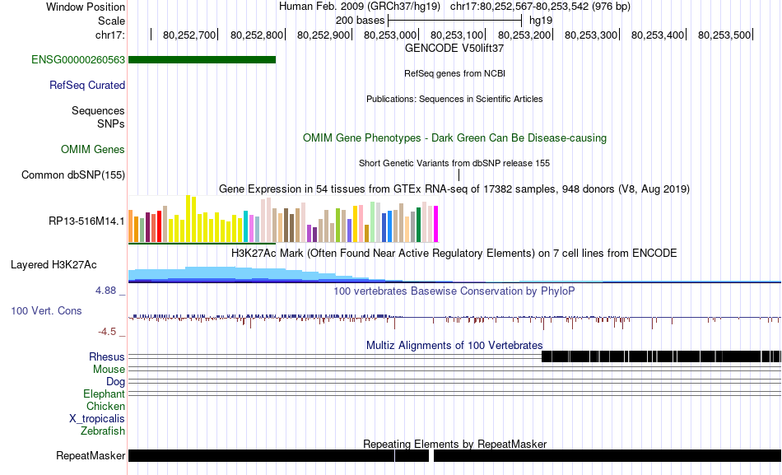Viewport: 782px width, 475px height.
Task: Click 'Short Genetic Variants from dbSNP release 155'
Action: click(454, 163)
